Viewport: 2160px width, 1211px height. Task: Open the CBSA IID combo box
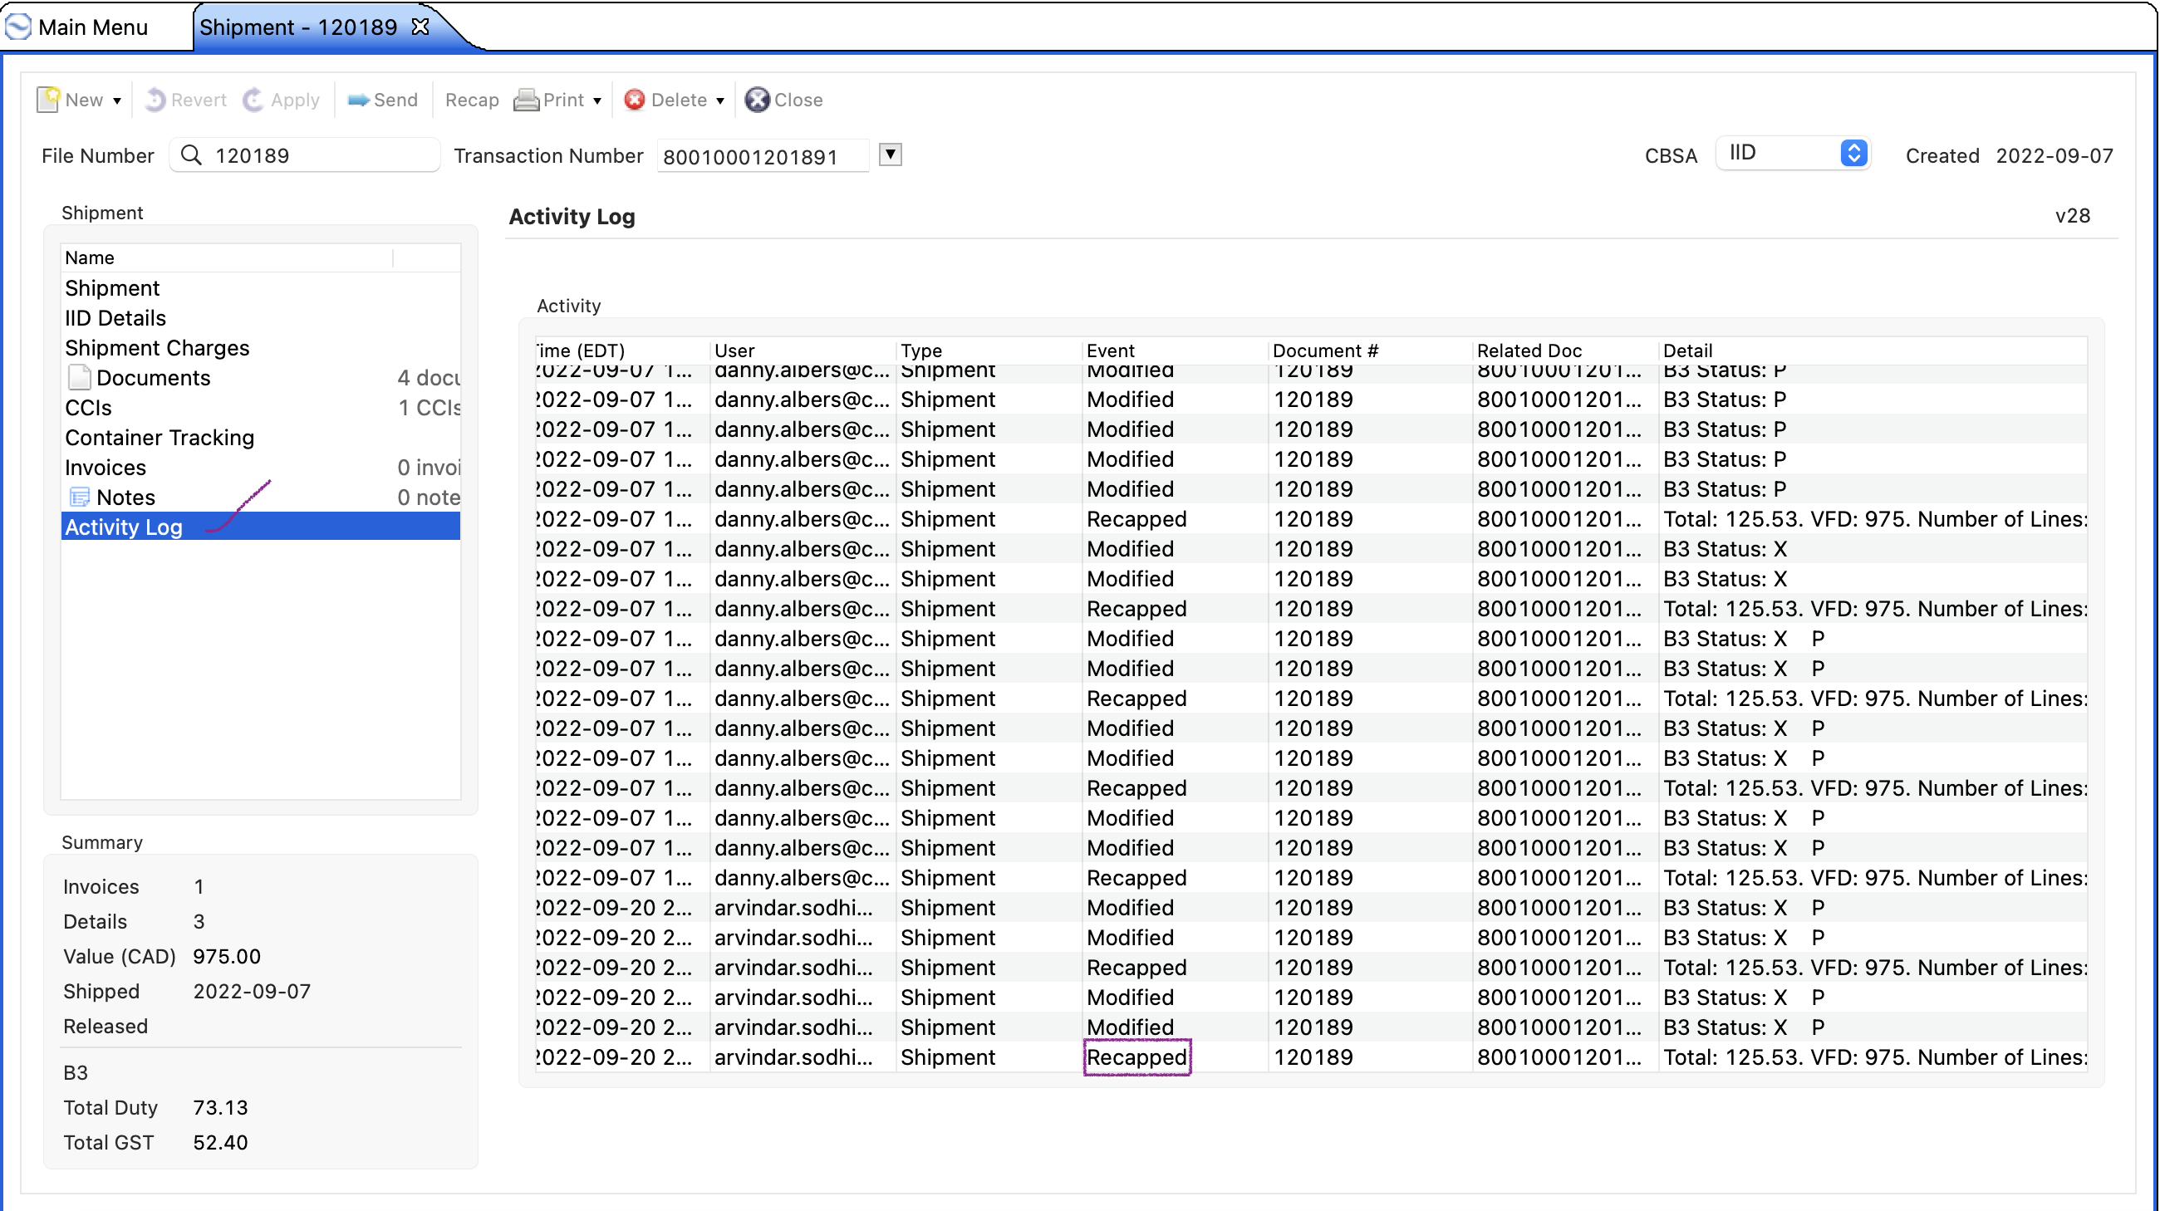1793,153
